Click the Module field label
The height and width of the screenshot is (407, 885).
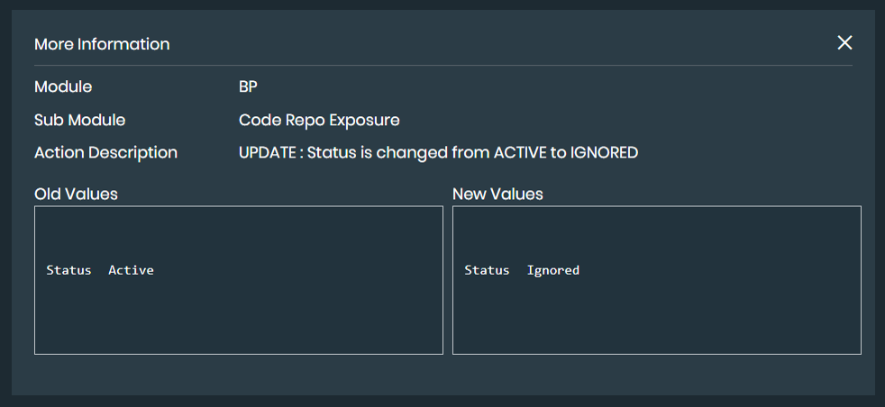coord(63,87)
